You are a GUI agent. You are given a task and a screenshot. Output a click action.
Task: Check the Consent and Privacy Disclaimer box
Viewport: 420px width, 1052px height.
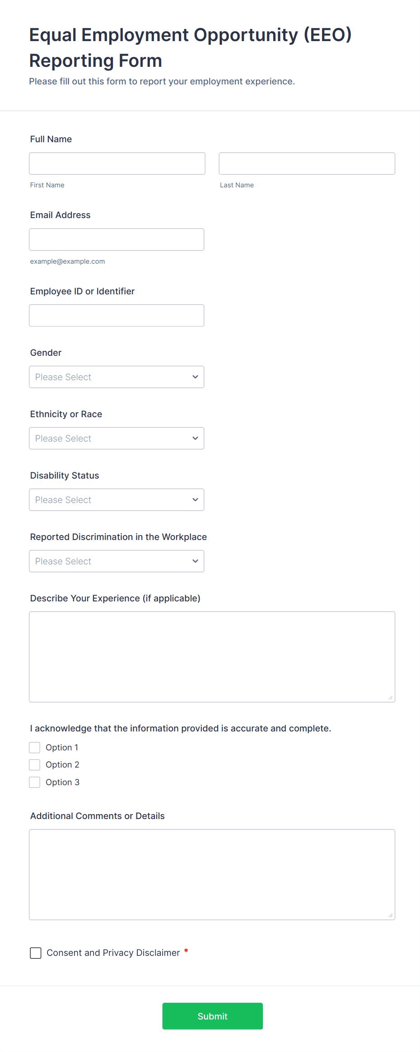coord(36,953)
